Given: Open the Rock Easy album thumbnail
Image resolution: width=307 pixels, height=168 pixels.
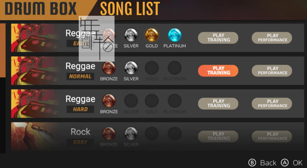Looking at the screenshot, I should [x=35, y=136].
